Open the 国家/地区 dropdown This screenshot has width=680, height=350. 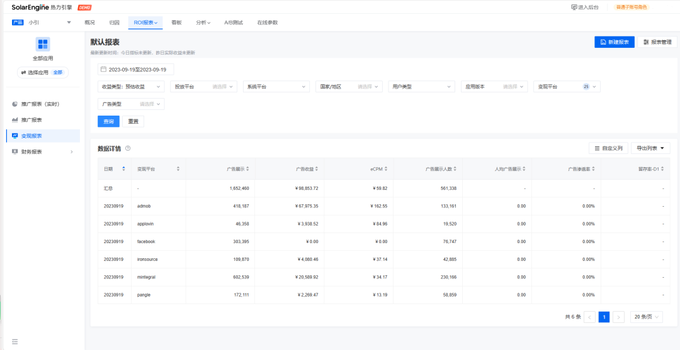point(349,87)
